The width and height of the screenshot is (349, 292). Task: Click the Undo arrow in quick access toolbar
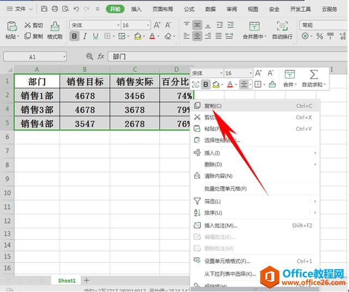point(76,9)
